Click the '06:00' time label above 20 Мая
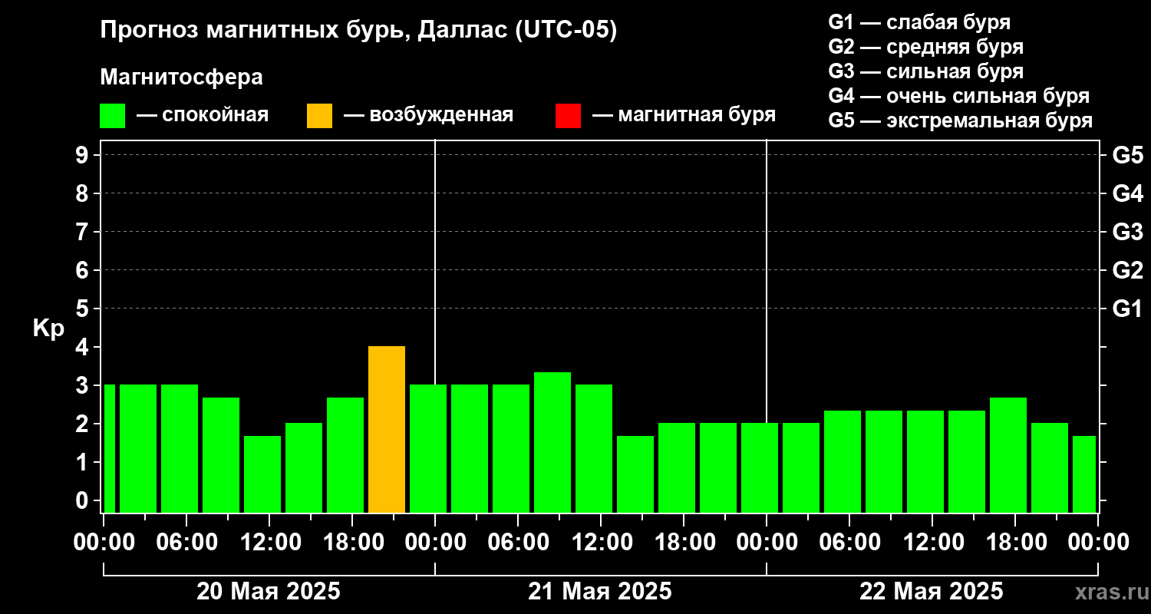 point(188,542)
